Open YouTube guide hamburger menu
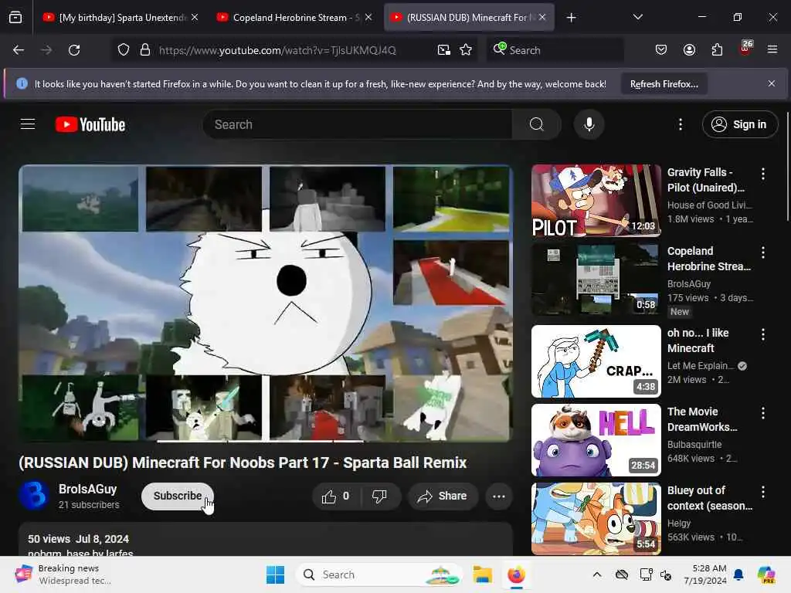 (x=28, y=124)
